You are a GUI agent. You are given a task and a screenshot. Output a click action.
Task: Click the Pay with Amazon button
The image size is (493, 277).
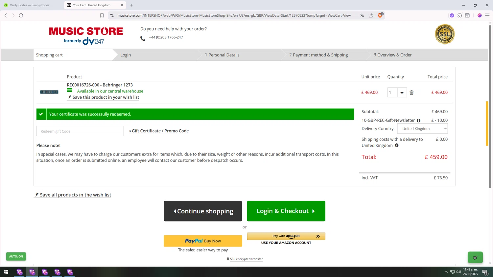(286, 236)
